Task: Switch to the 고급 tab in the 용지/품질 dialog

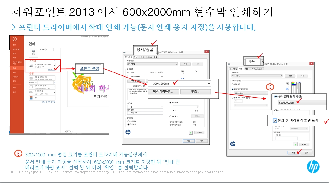Action: [155, 57]
